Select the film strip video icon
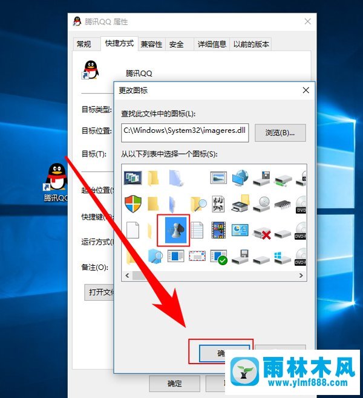Image resolution: width=363 pixels, height=398 pixels. click(x=218, y=230)
